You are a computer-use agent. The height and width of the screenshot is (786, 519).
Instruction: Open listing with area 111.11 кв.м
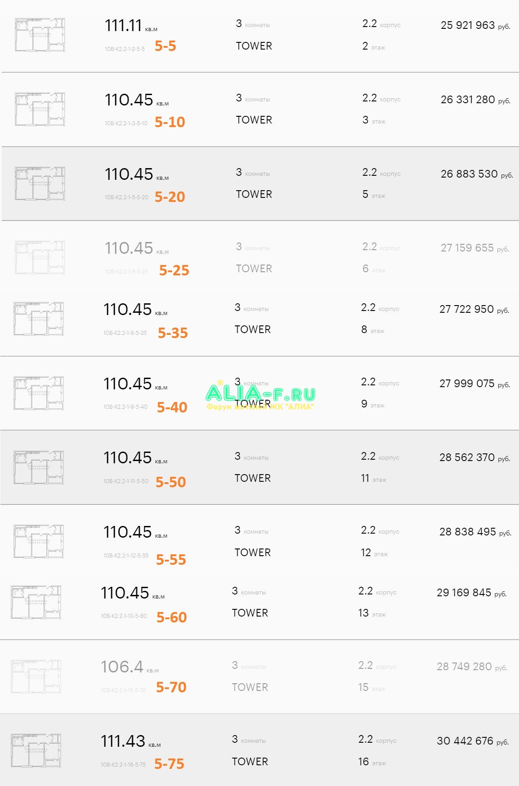point(131,26)
